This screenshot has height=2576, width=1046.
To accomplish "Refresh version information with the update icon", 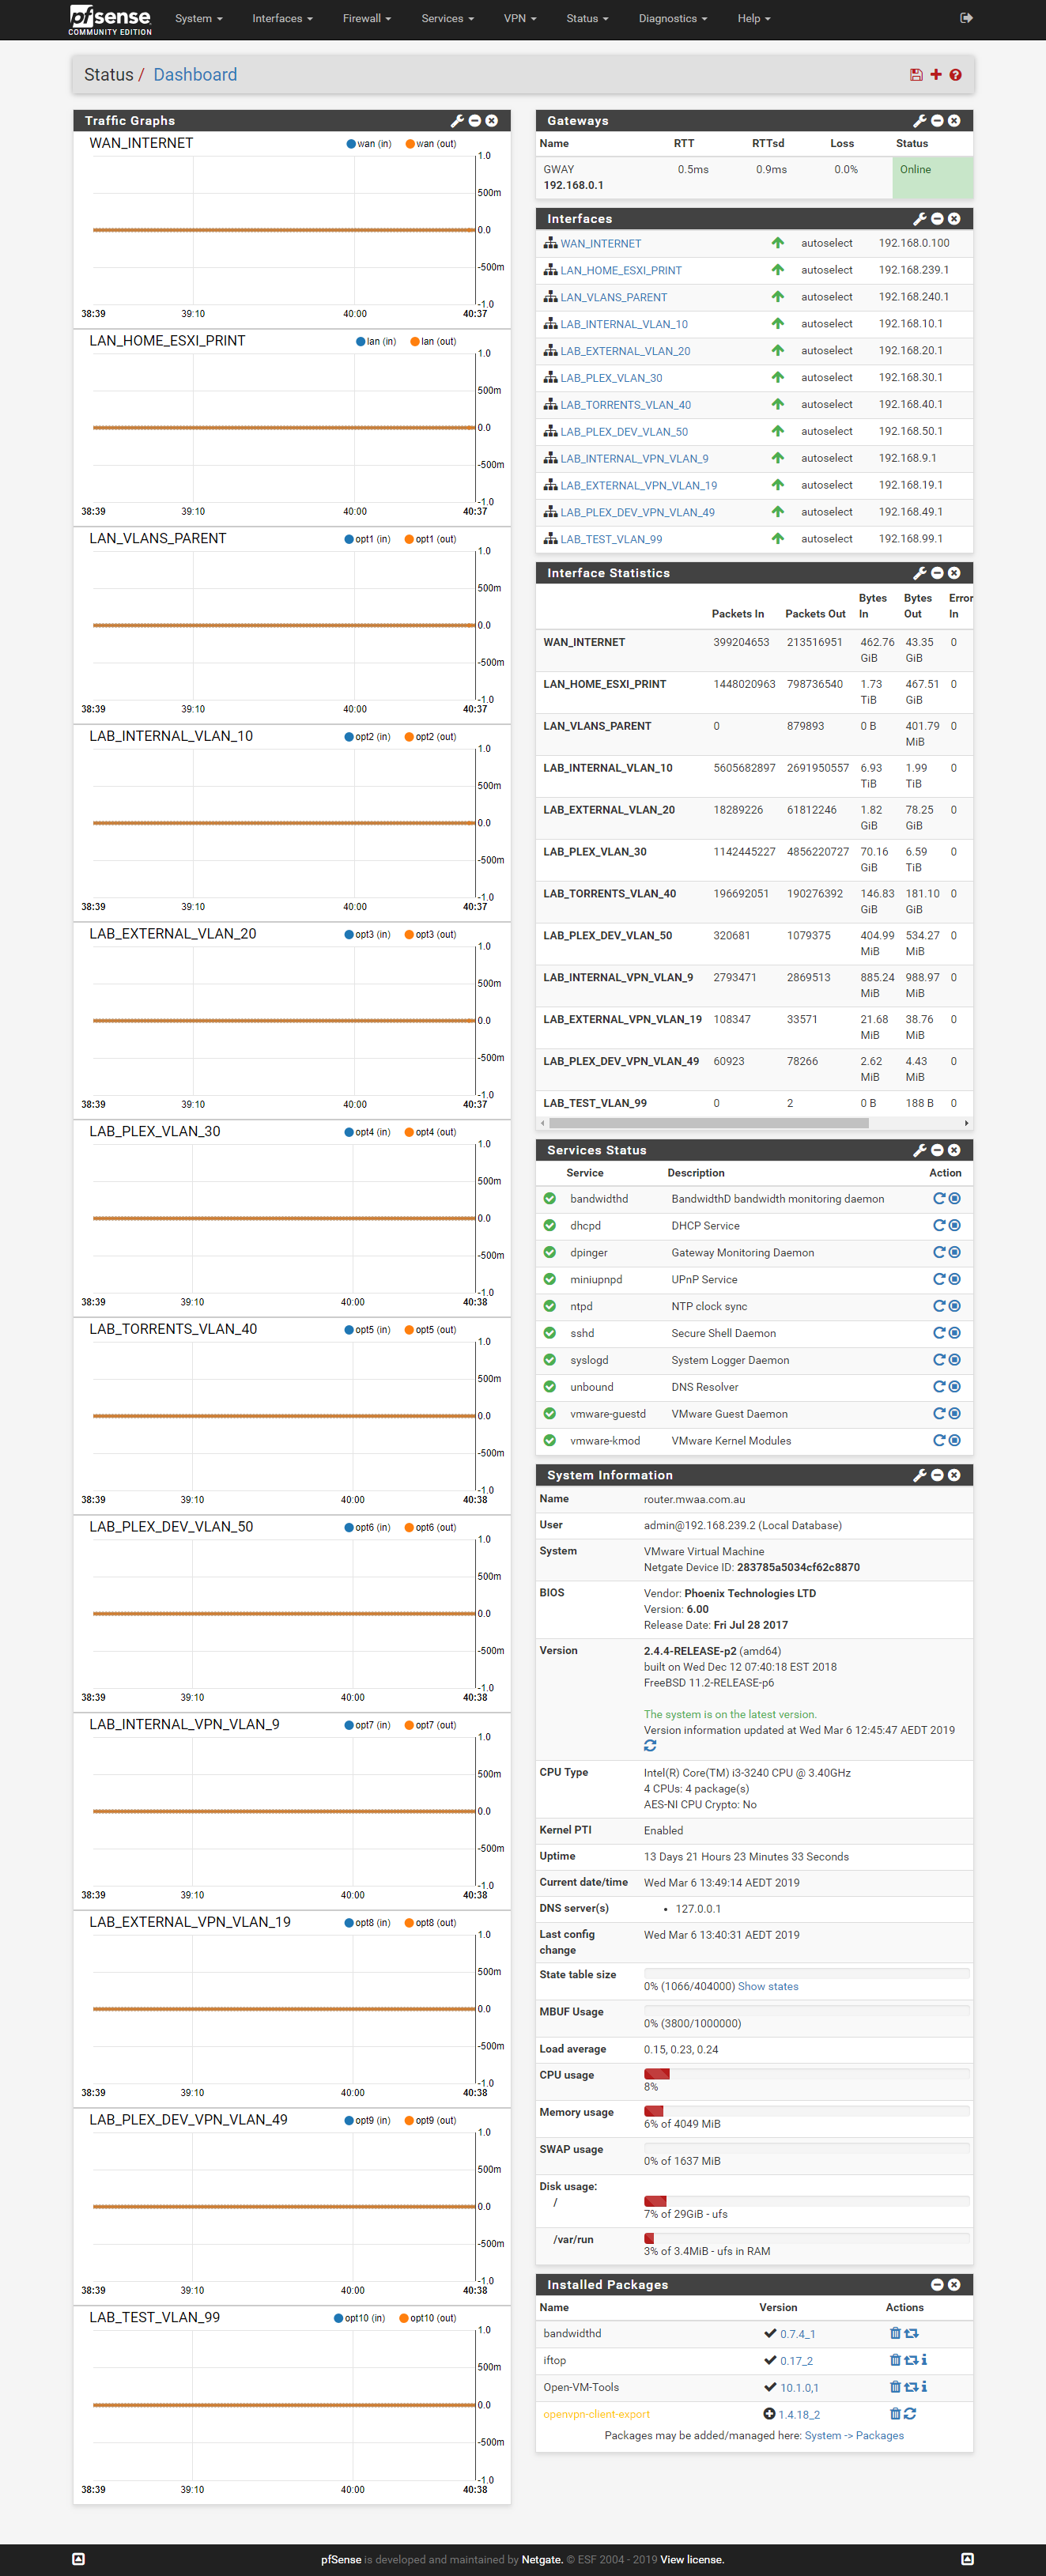I will pyautogui.click(x=650, y=1746).
